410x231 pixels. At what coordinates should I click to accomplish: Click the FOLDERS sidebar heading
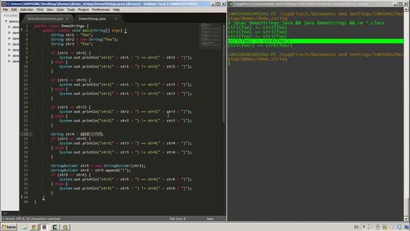(10, 15)
